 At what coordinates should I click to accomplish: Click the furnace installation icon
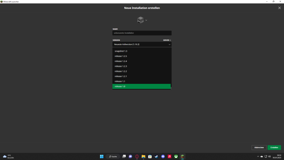[141, 20]
